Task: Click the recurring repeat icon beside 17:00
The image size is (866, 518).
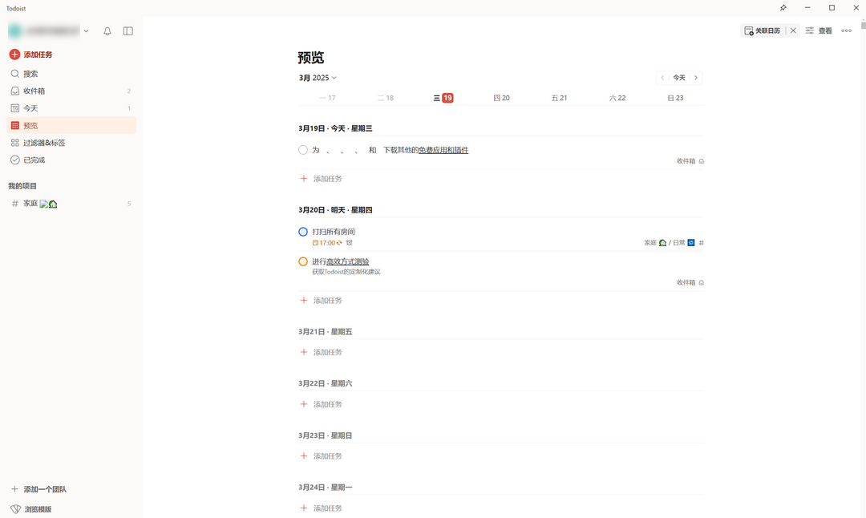Action: pos(339,243)
